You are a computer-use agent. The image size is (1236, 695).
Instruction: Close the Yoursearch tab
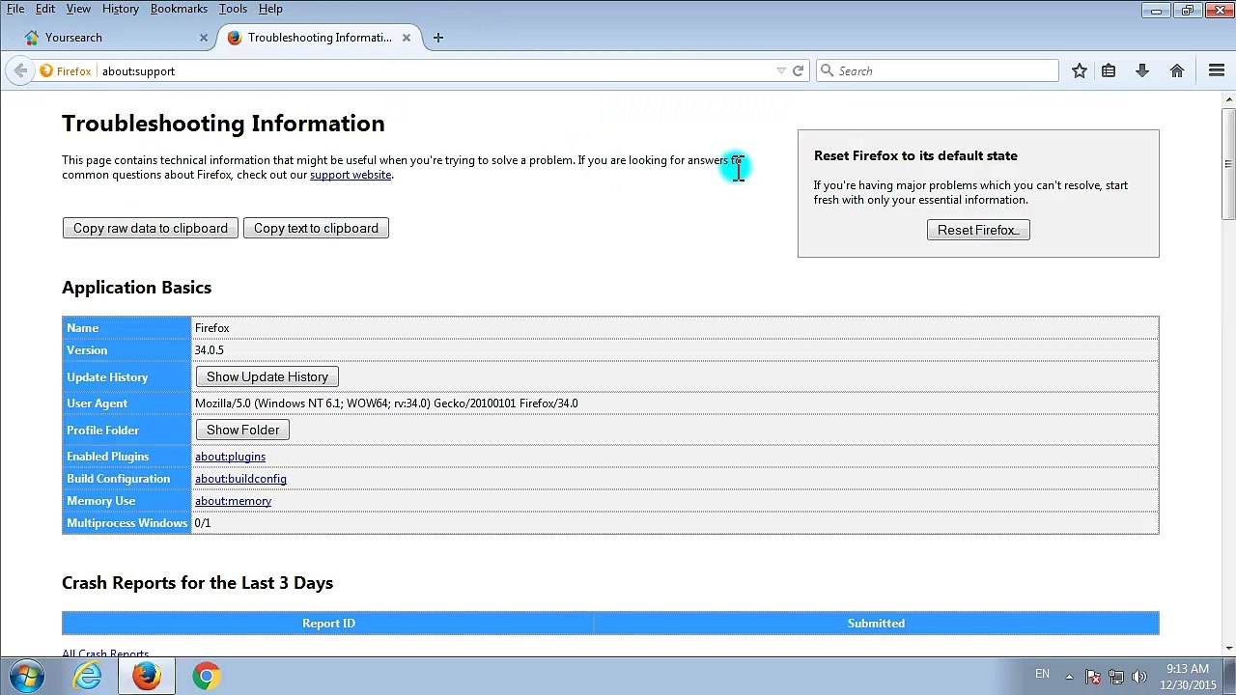[204, 38]
